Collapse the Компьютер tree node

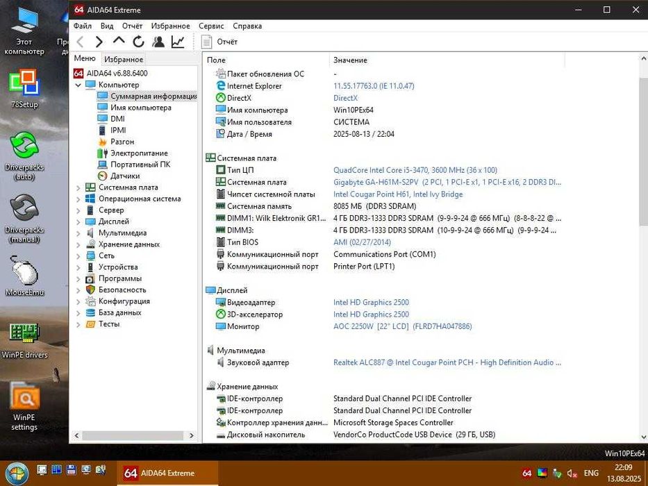tap(78, 85)
